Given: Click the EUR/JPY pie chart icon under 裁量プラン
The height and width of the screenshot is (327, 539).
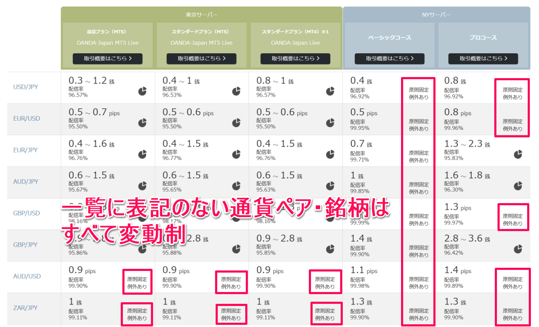Looking at the screenshot, I should click(x=143, y=155).
